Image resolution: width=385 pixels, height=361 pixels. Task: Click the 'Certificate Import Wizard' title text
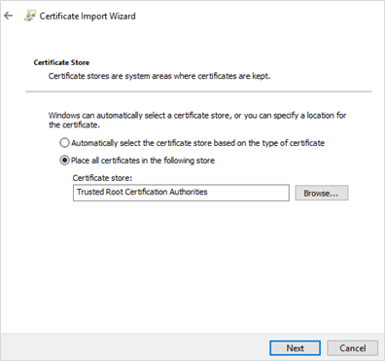(x=87, y=16)
